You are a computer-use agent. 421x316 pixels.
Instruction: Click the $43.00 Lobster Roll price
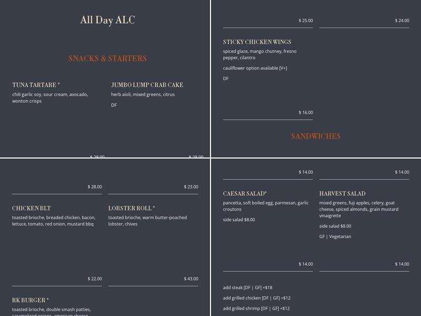(x=191, y=279)
